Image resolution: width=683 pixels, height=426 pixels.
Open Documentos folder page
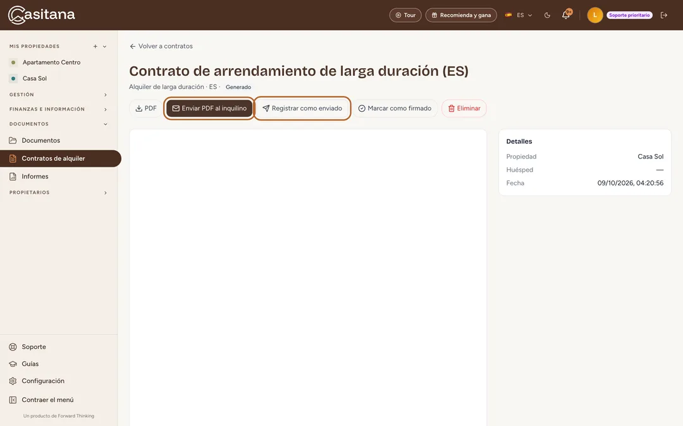point(41,140)
